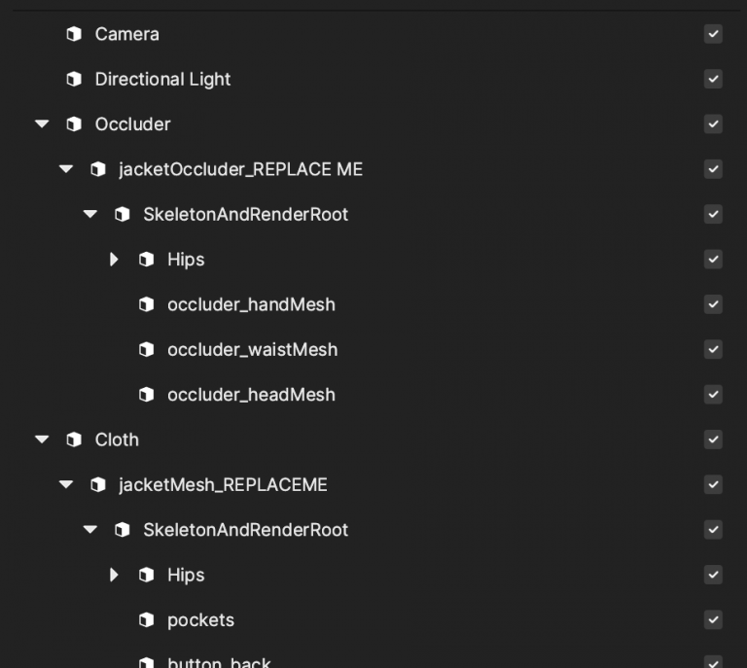The width and height of the screenshot is (747, 668).
Task: Expand Hips under the jacketOccluder skeleton
Action: click(114, 260)
